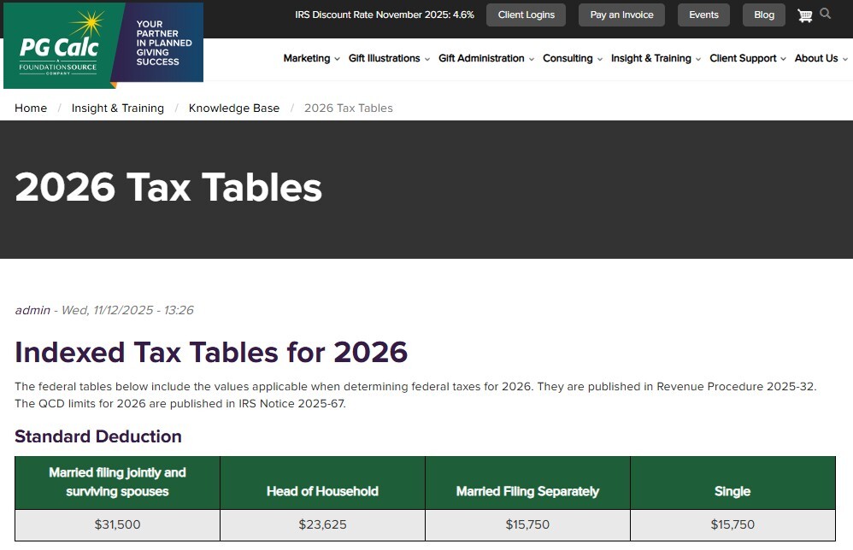Open the Marketing menu

306,58
